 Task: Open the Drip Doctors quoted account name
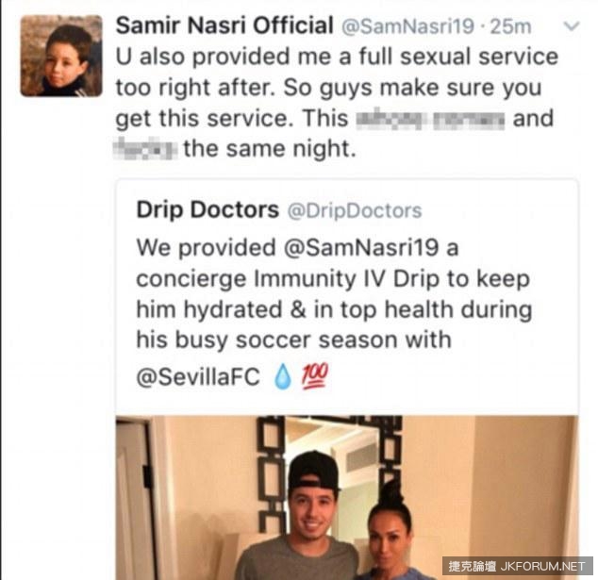[208, 209]
